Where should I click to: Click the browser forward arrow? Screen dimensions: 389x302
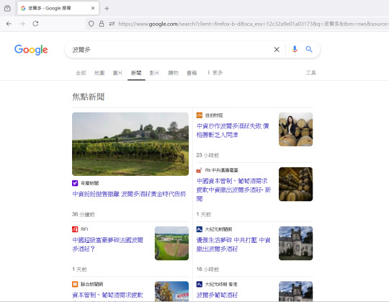[x=22, y=24]
